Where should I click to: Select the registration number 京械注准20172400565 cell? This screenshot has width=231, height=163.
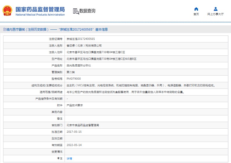(81, 39)
